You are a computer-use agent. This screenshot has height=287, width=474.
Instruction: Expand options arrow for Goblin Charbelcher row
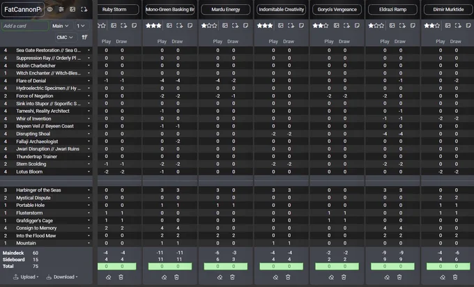coord(89,65)
